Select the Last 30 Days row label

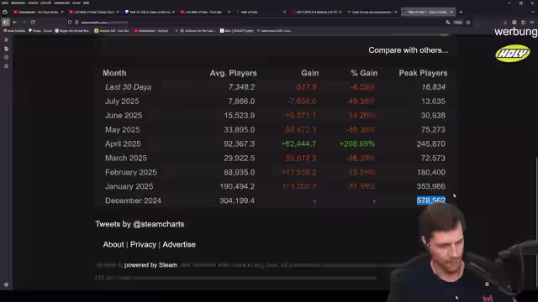(128, 87)
